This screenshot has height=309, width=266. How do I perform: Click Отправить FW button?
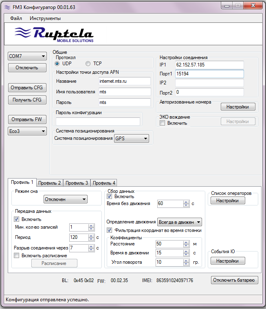27,119
